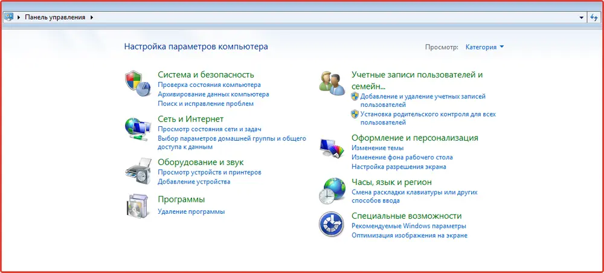This screenshot has width=604, height=273.
Task: Click 'Настройка параметров компьютера' heading text
Action: (x=196, y=47)
